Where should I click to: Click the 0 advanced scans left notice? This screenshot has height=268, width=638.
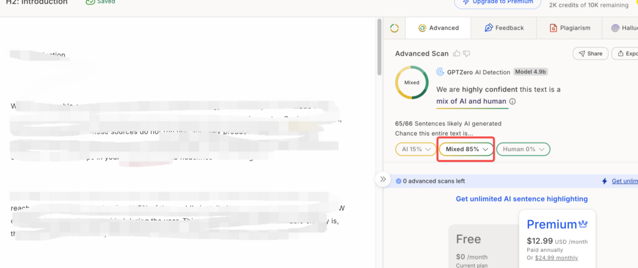431,181
